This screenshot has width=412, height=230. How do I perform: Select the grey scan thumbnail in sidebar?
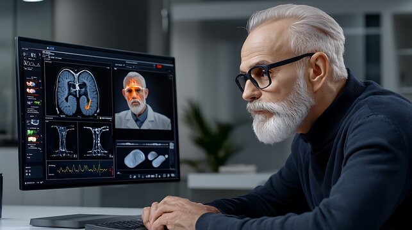click(x=35, y=122)
